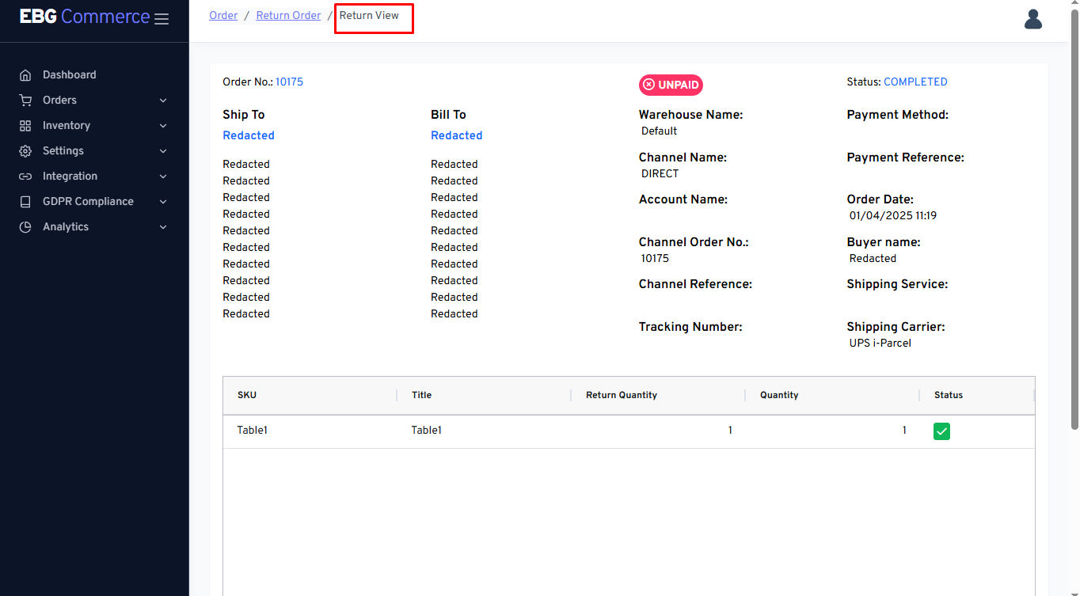The height and width of the screenshot is (596, 1080).
Task: Click the Inventory grid icon
Action: point(25,126)
